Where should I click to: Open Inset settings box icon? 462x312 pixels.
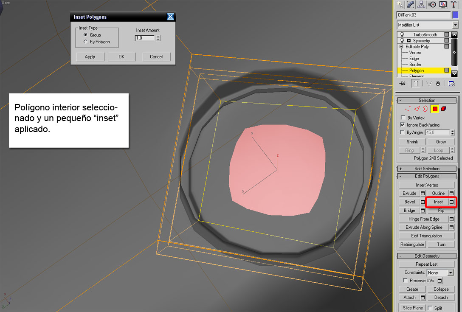pyautogui.click(x=451, y=202)
